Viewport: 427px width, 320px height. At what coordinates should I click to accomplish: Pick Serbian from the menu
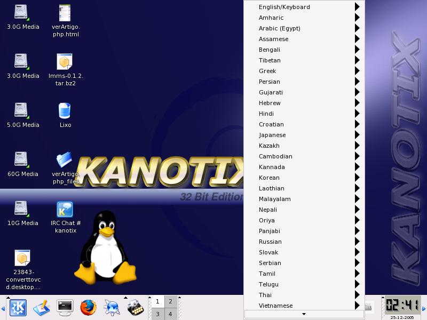click(304, 263)
